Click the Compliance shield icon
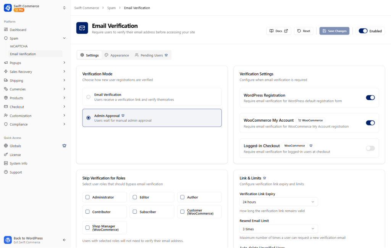 point(6,124)
